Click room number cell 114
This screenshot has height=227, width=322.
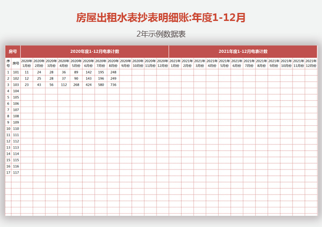pyautogui.click(x=16, y=154)
